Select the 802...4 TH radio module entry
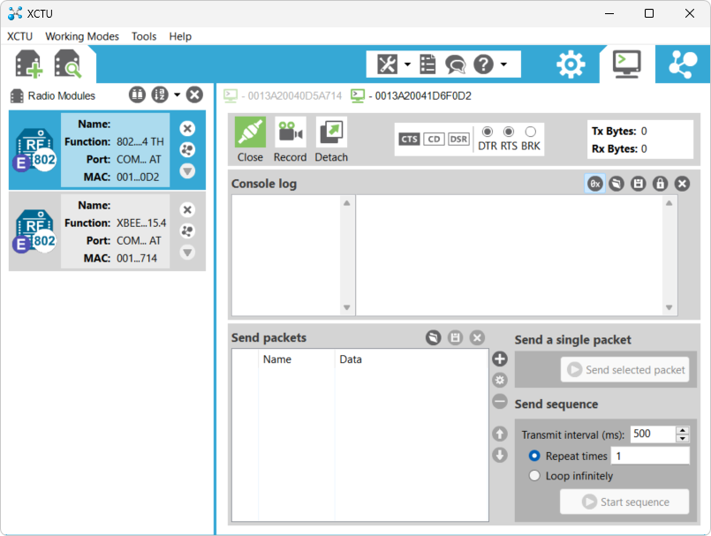The image size is (711, 536). coord(107,150)
